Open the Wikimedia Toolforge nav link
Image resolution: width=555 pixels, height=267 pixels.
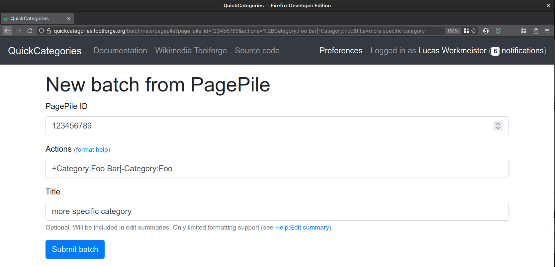[191, 51]
